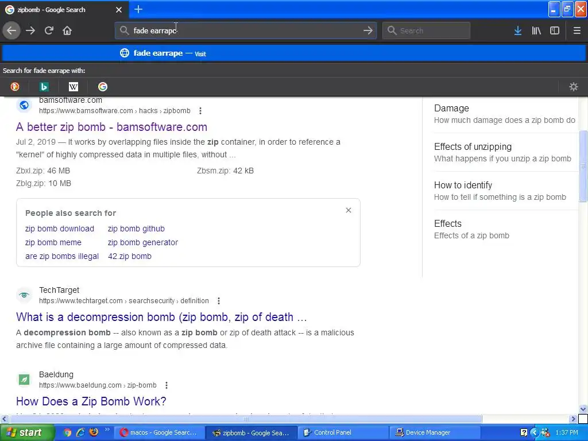Search with the Bing engine
This screenshot has width=588, height=441.
(x=44, y=87)
